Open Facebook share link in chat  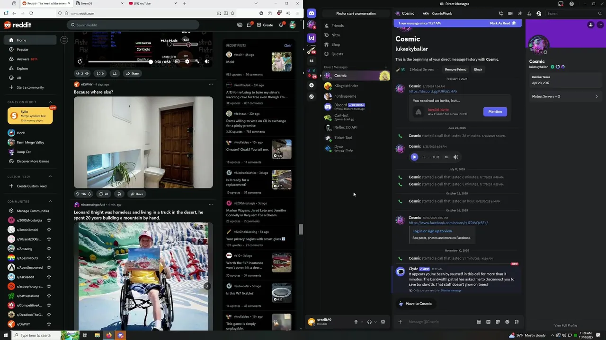point(448,223)
